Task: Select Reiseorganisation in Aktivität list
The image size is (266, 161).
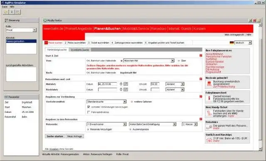Action: (21, 41)
